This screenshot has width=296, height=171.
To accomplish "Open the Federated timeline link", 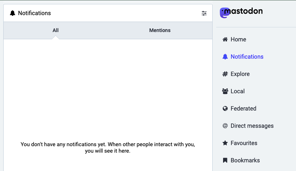I will click(243, 109).
